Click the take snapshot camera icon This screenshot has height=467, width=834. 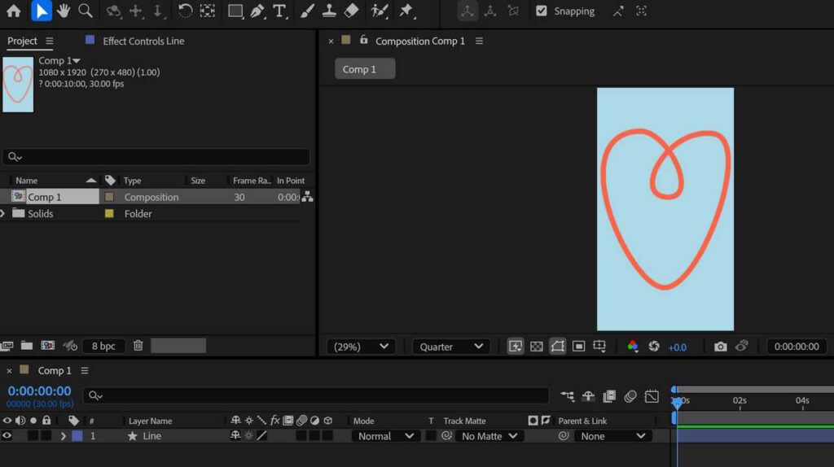[720, 347]
